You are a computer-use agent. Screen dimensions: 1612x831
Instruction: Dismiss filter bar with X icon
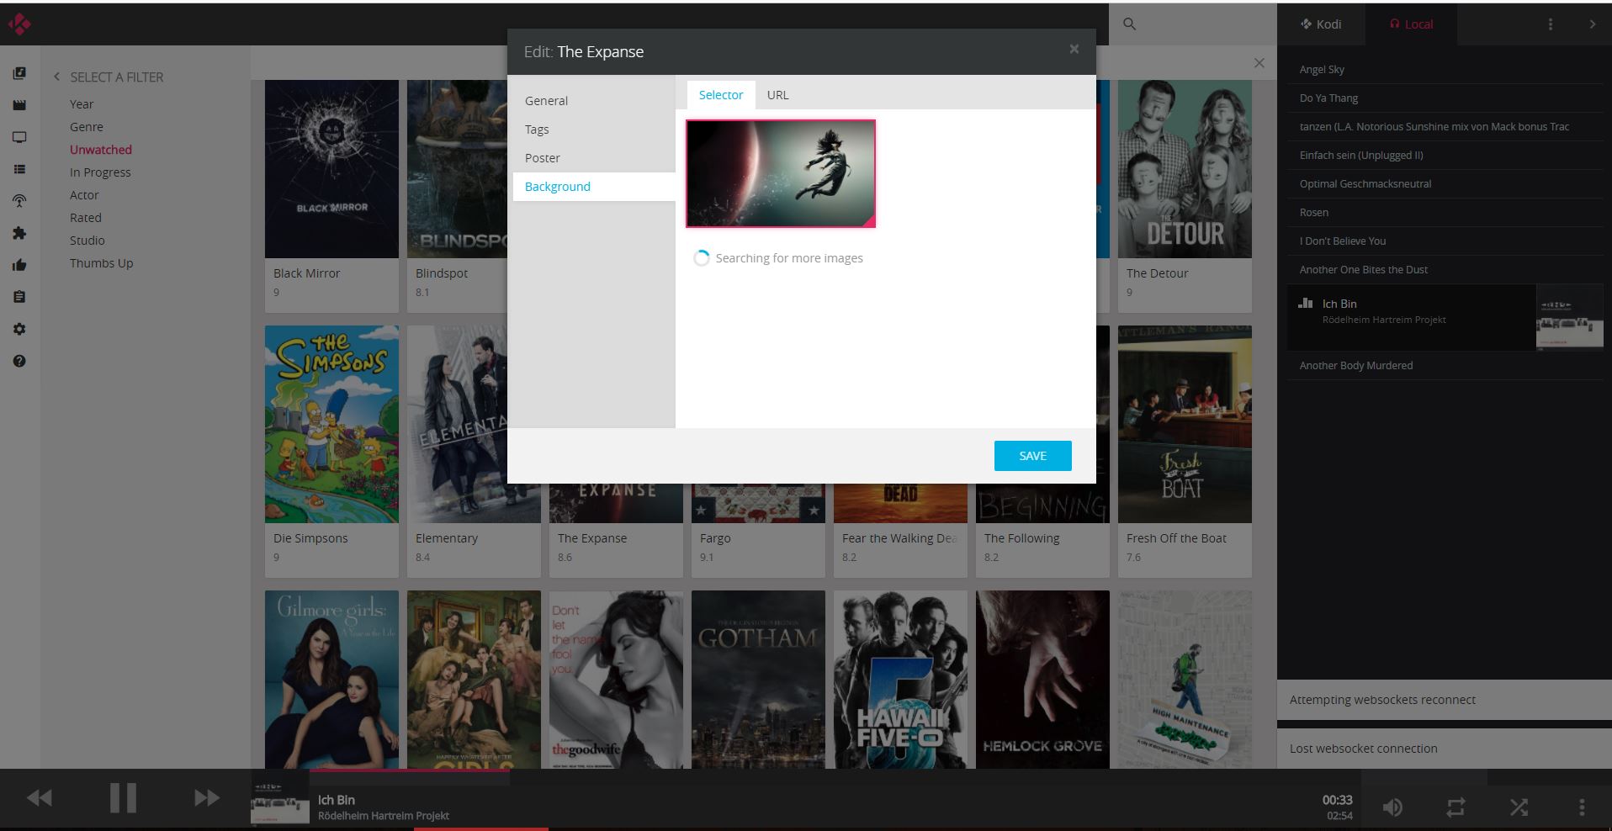pyautogui.click(x=1259, y=63)
